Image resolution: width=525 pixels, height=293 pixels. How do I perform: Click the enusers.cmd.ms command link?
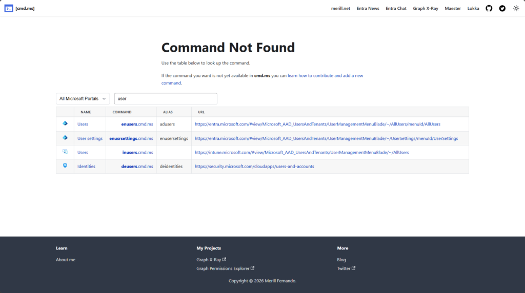(137, 124)
